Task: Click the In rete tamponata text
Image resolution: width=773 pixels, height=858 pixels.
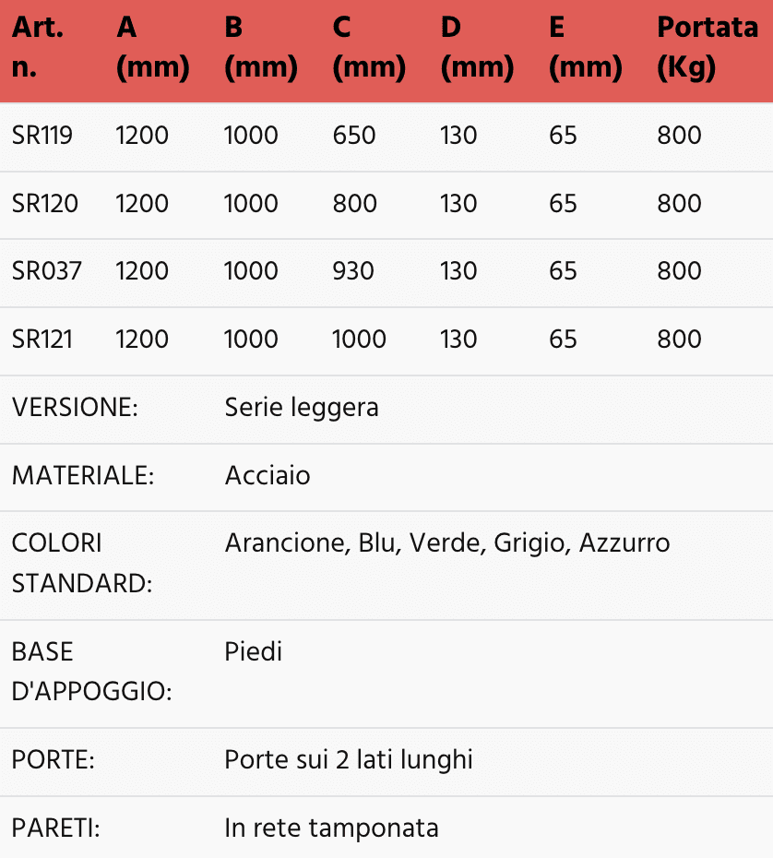Action: [x=331, y=828]
